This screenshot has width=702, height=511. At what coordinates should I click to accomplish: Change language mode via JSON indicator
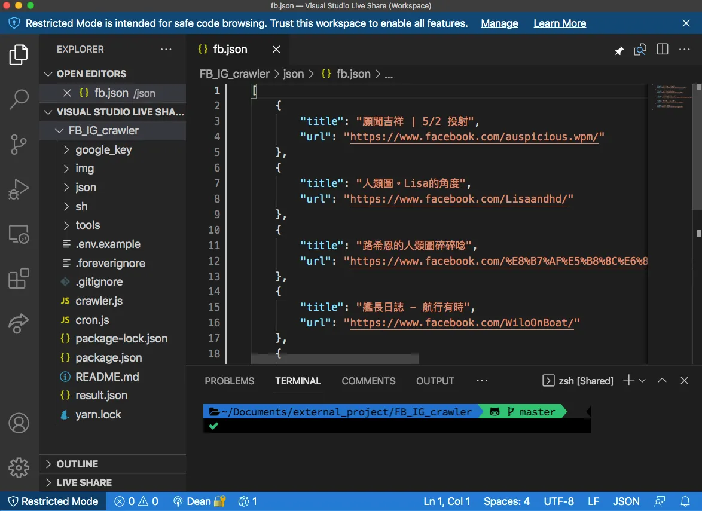coord(626,501)
